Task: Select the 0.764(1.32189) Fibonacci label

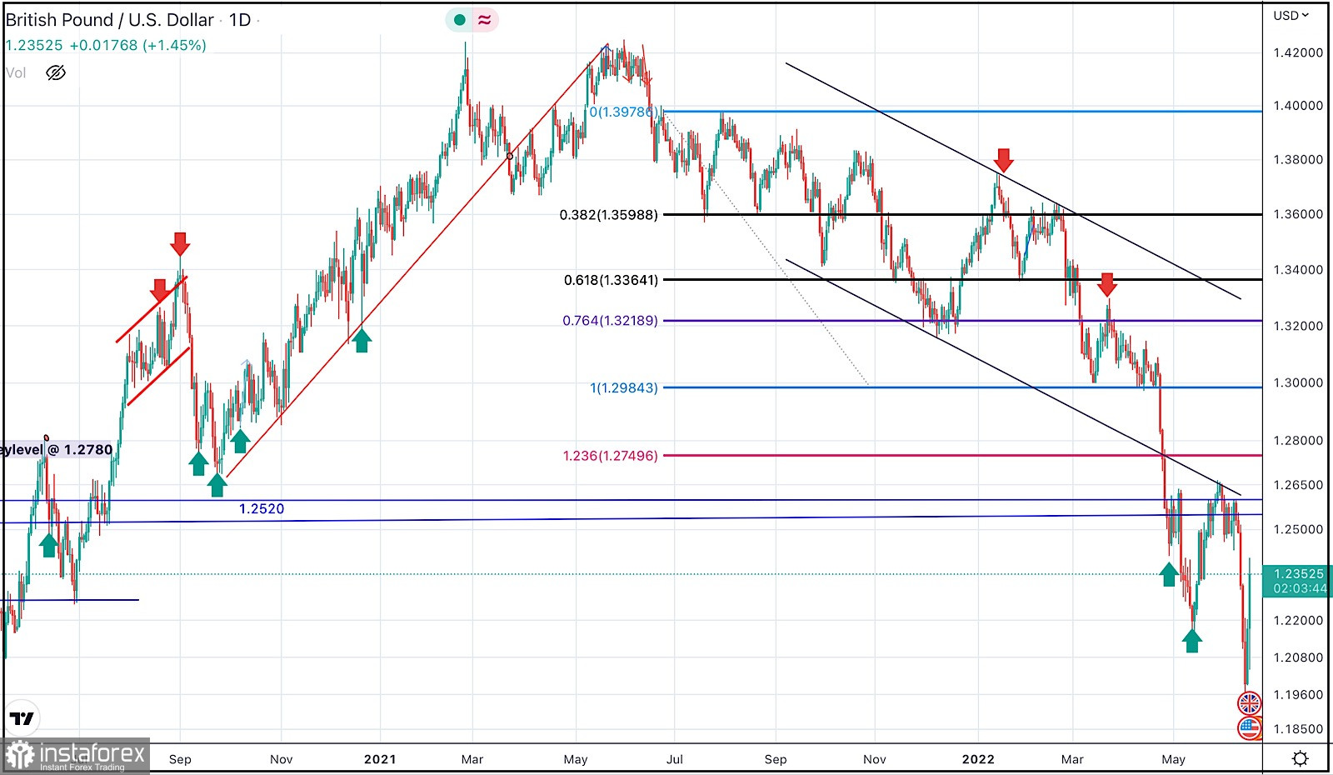Action: 610,320
